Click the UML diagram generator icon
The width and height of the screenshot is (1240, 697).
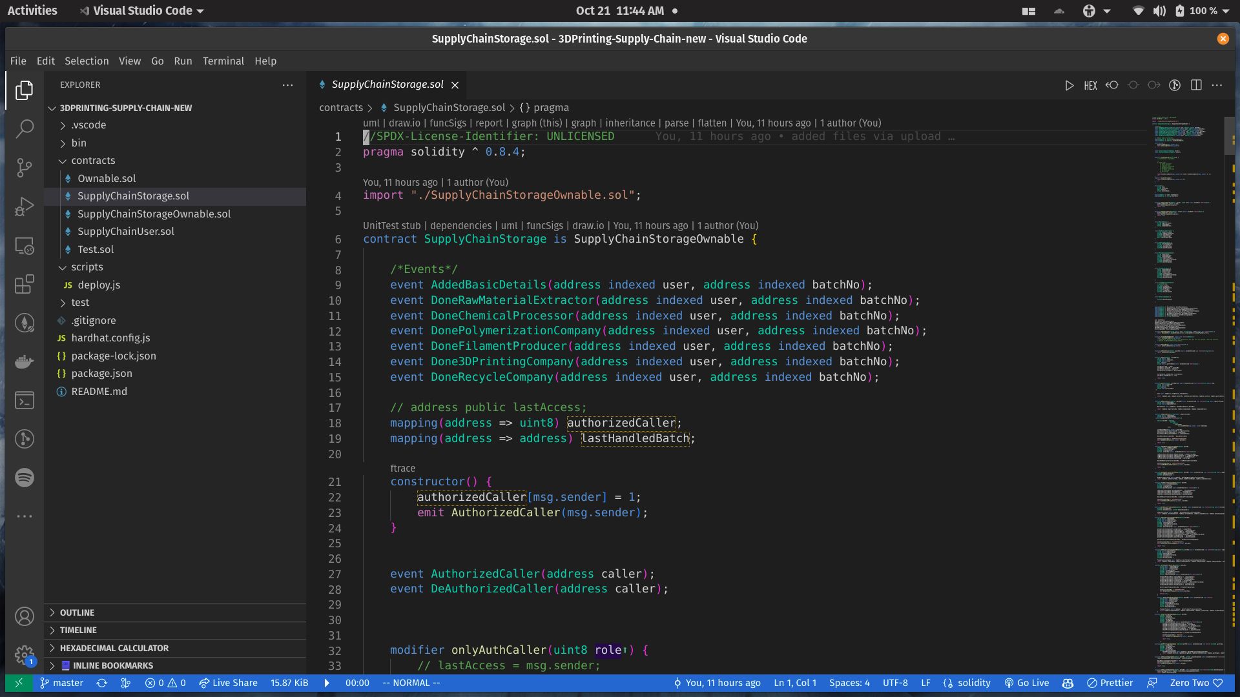[x=371, y=123]
